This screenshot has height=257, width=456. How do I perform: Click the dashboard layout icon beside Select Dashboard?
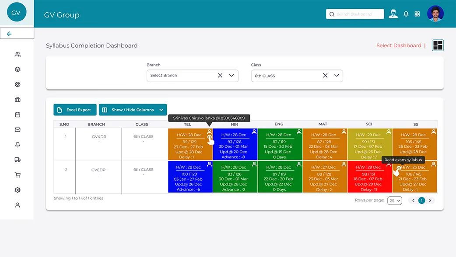pyautogui.click(x=438, y=45)
